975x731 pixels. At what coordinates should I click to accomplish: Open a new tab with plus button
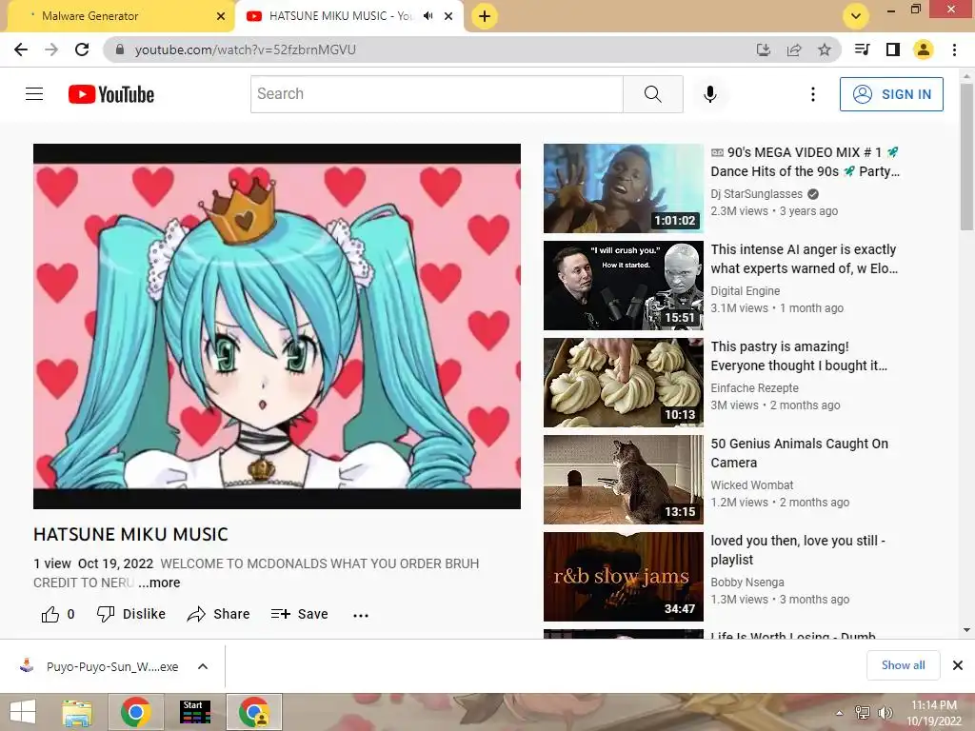485,16
